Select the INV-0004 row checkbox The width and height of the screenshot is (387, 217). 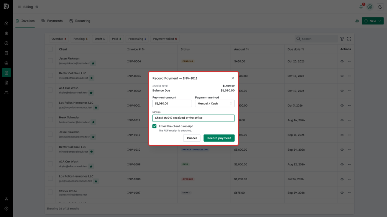(50, 61)
